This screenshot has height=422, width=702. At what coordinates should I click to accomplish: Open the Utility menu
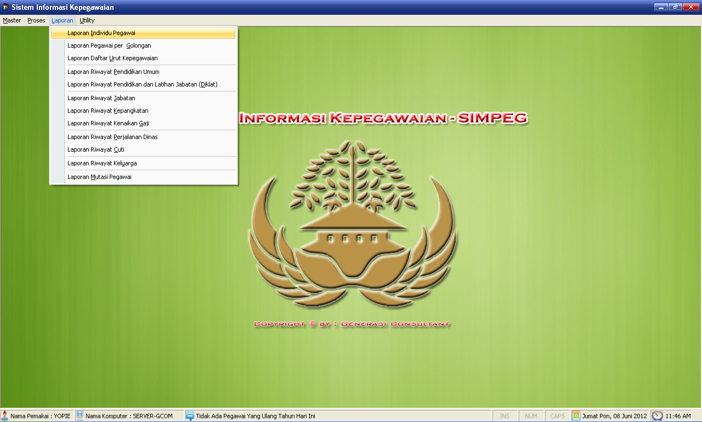click(x=87, y=20)
